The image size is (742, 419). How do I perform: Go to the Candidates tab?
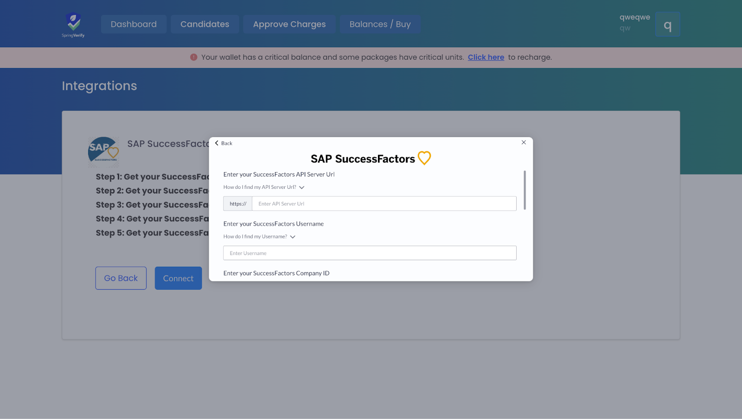tap(205, 24)
